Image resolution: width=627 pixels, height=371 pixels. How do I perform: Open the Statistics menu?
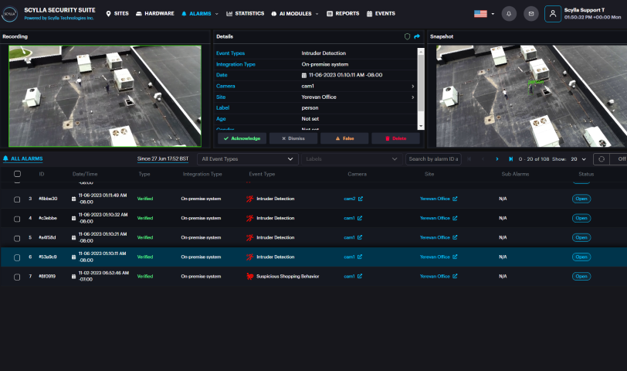[x=245, y=14]
